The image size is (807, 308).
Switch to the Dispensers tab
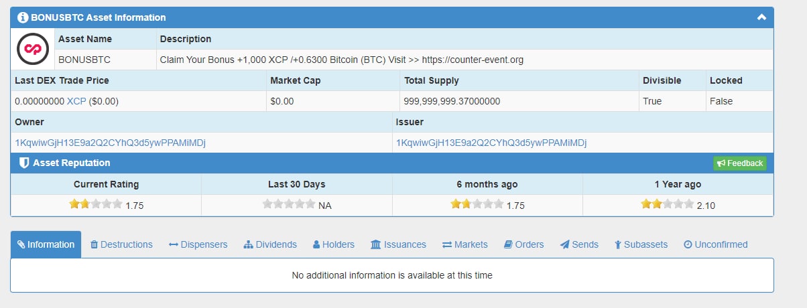pos(198,244)
